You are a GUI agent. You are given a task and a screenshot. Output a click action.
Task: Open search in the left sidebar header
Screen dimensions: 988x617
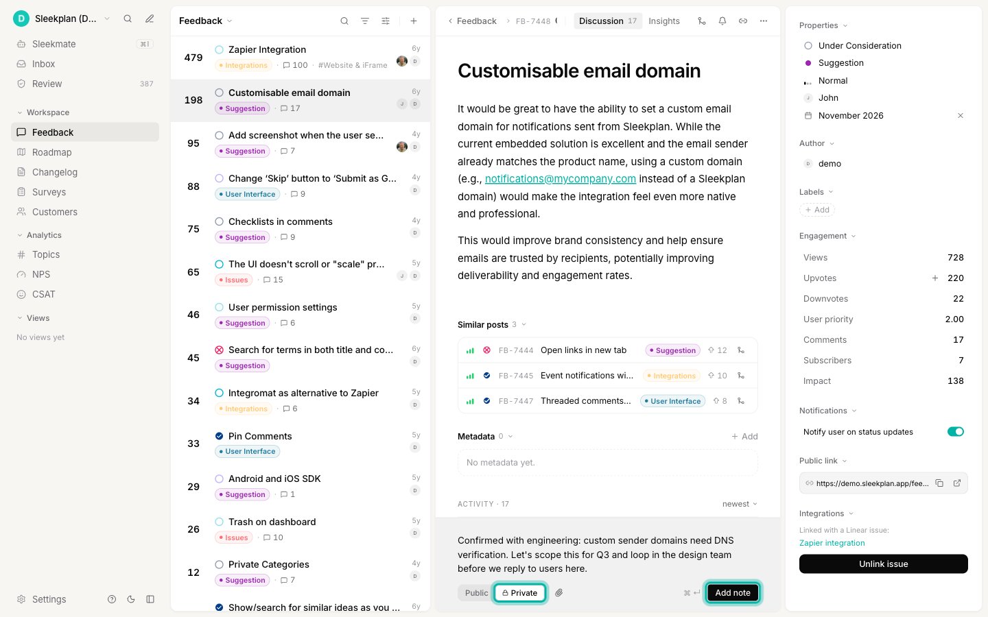128,19
